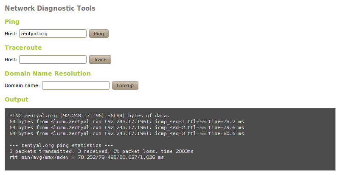Click the Host label in the Traceroute section

tap(11, 59)
